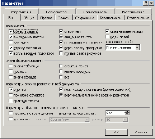Viewport: 155px width, 139px height.
Task: Toggle the смарт-теги checkbox
Action: click(x=61, y=31)
